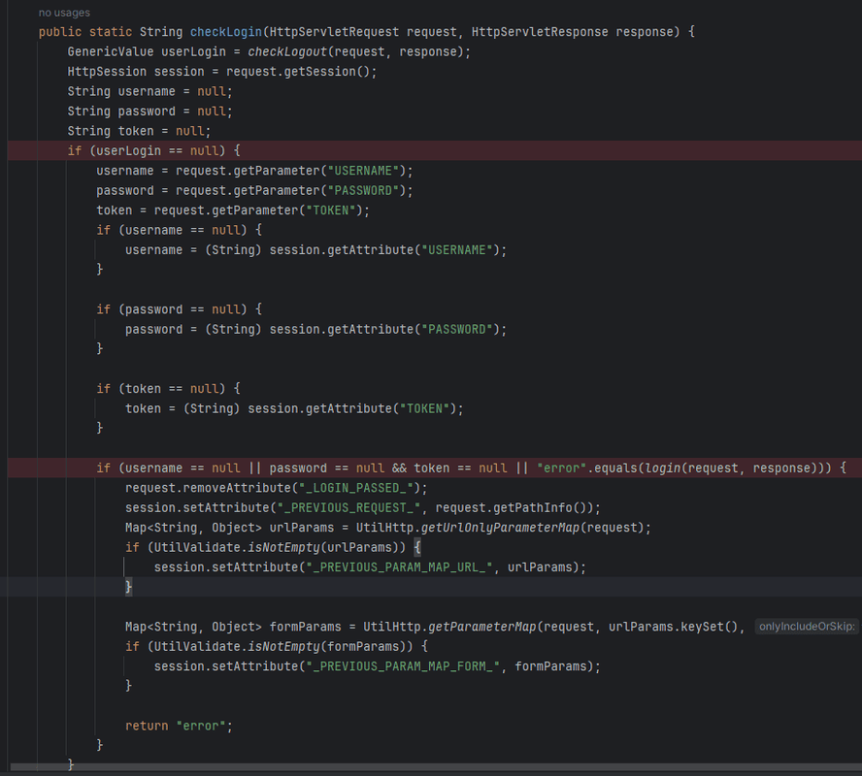Click the GenericValue type name
Image resolution: width=862 pixels, height=776 pixels.
click(x=111, y=51)
